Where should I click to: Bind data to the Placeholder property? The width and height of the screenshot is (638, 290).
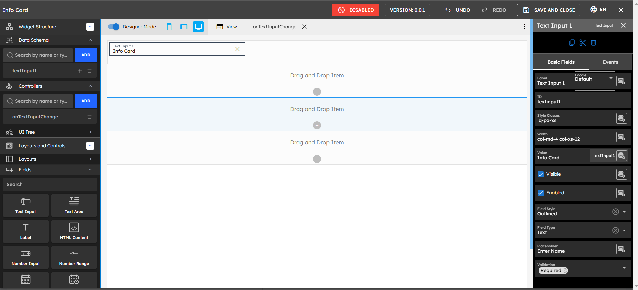[x=621, y=249]
